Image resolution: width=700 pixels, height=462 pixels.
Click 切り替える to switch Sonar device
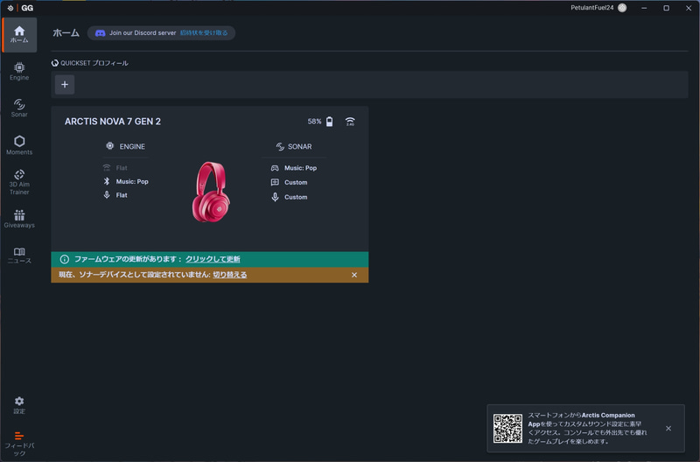tap(230, 275)
